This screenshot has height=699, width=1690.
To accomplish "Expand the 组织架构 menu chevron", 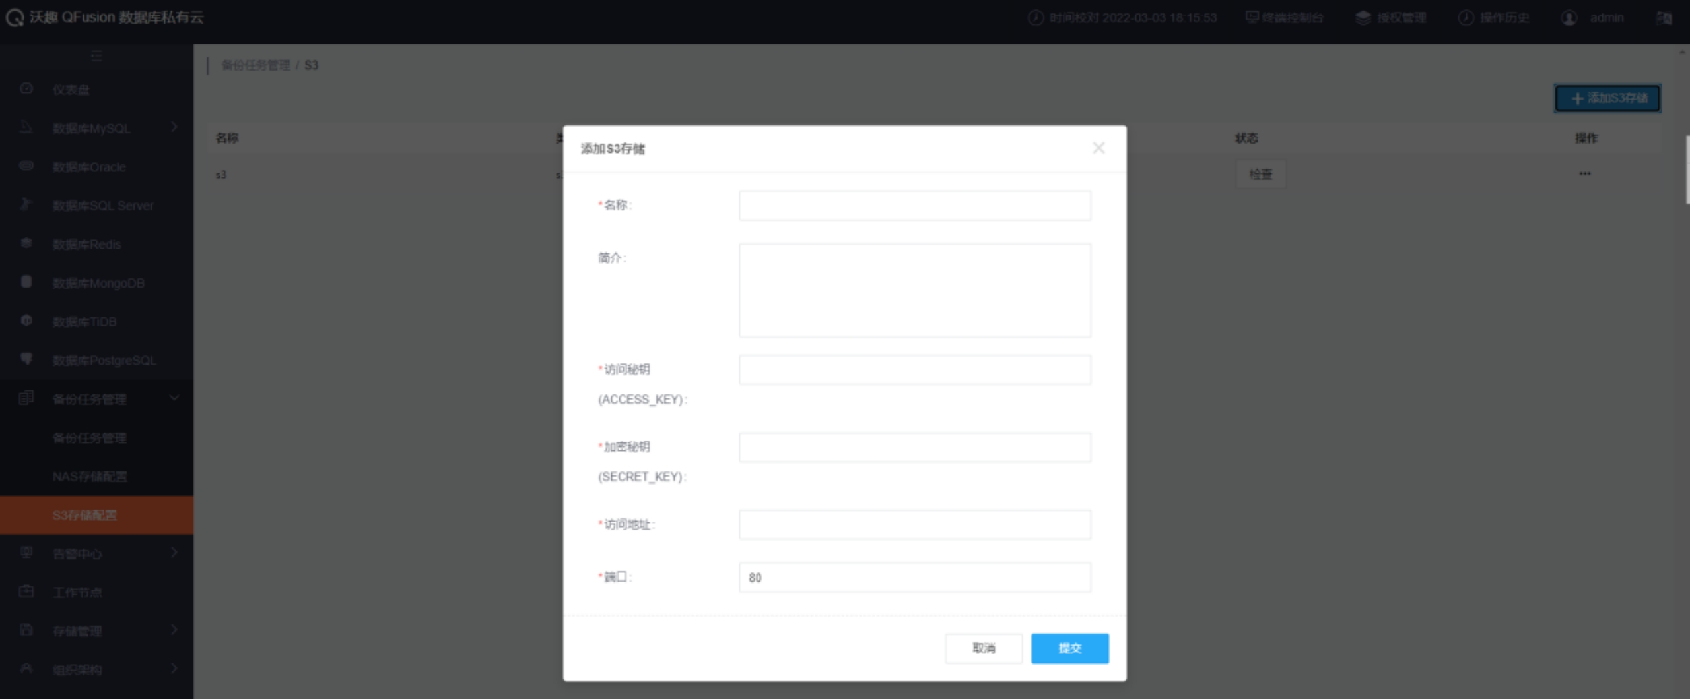I will click(x=174, y=668).
